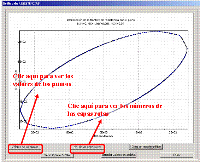Close the dialog with the Cerrar button
200x166 pixels.
[177, 155]
